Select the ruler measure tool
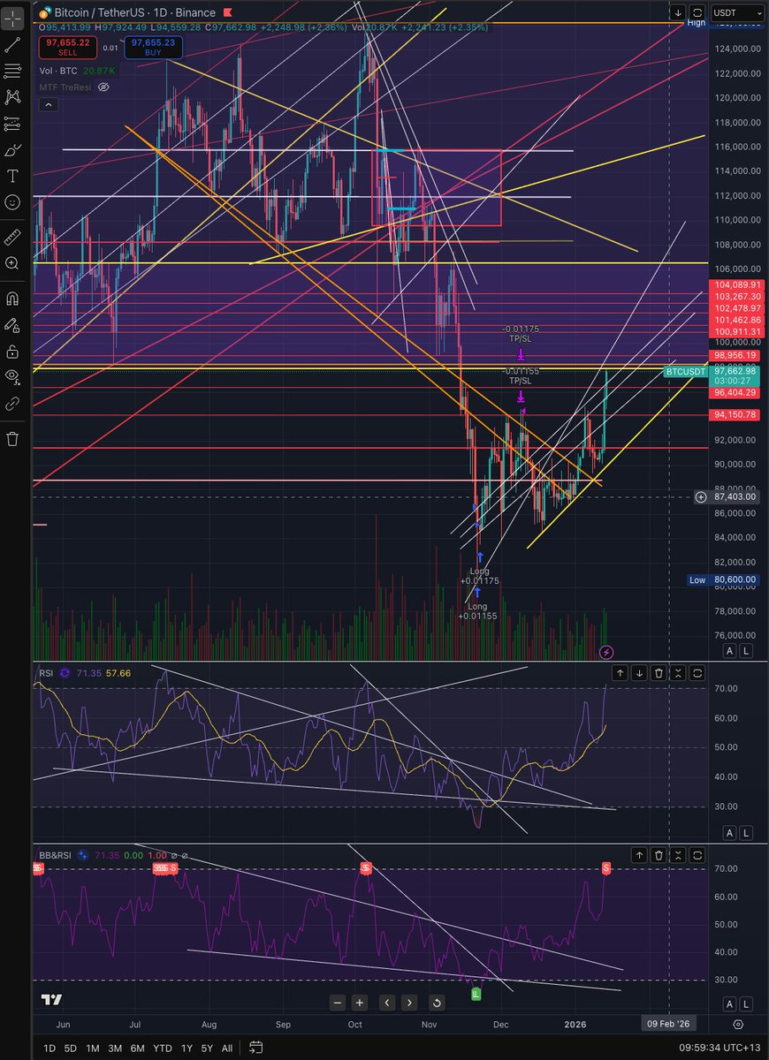This screenshot has width=769, height=1060. [x=12, y=236]
